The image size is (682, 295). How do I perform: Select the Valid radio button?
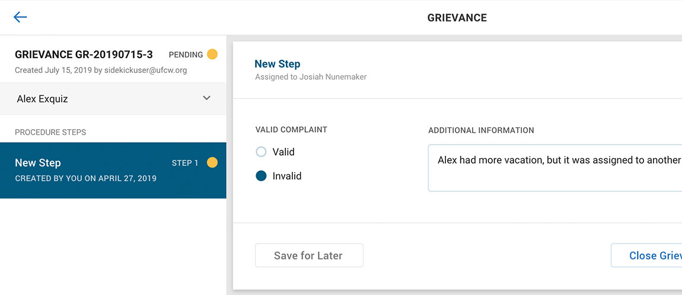point(261,152)
